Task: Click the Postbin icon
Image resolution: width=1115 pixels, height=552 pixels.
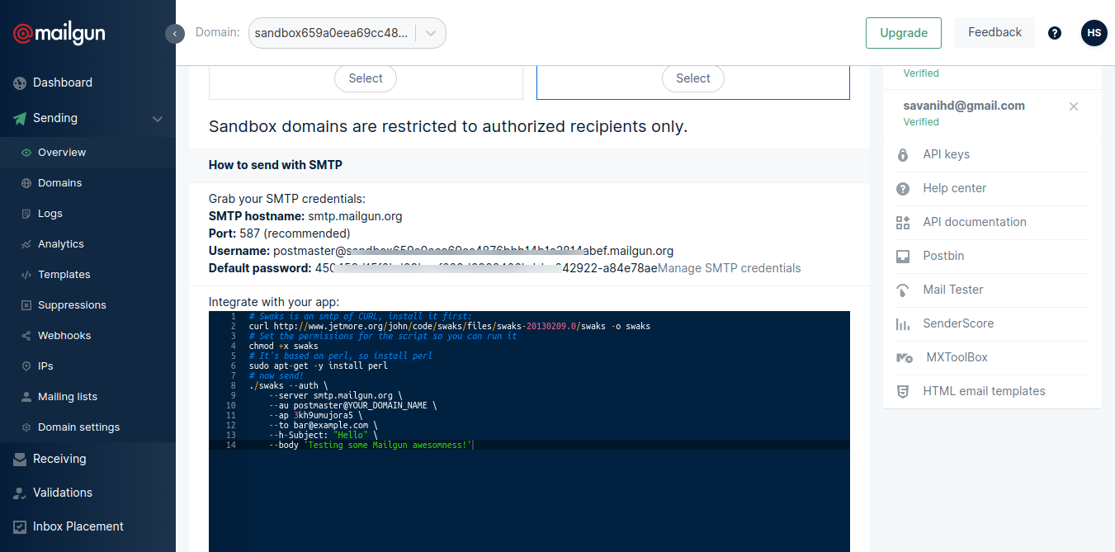Action: (x=903, y=256)
